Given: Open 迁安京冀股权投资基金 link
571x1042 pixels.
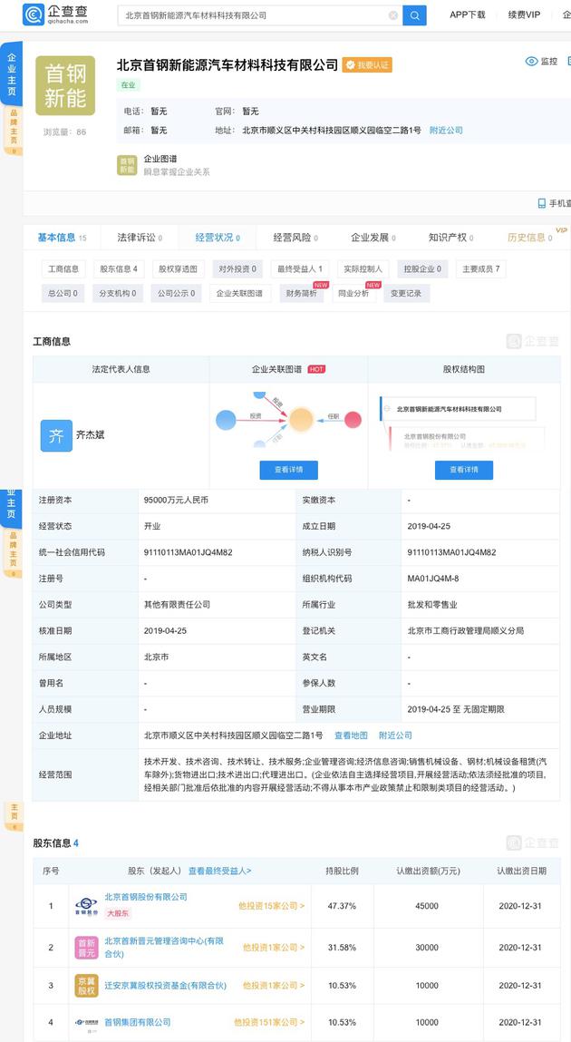Looking at the screenshot, I should pyautogui.click(x=165, y=986).
